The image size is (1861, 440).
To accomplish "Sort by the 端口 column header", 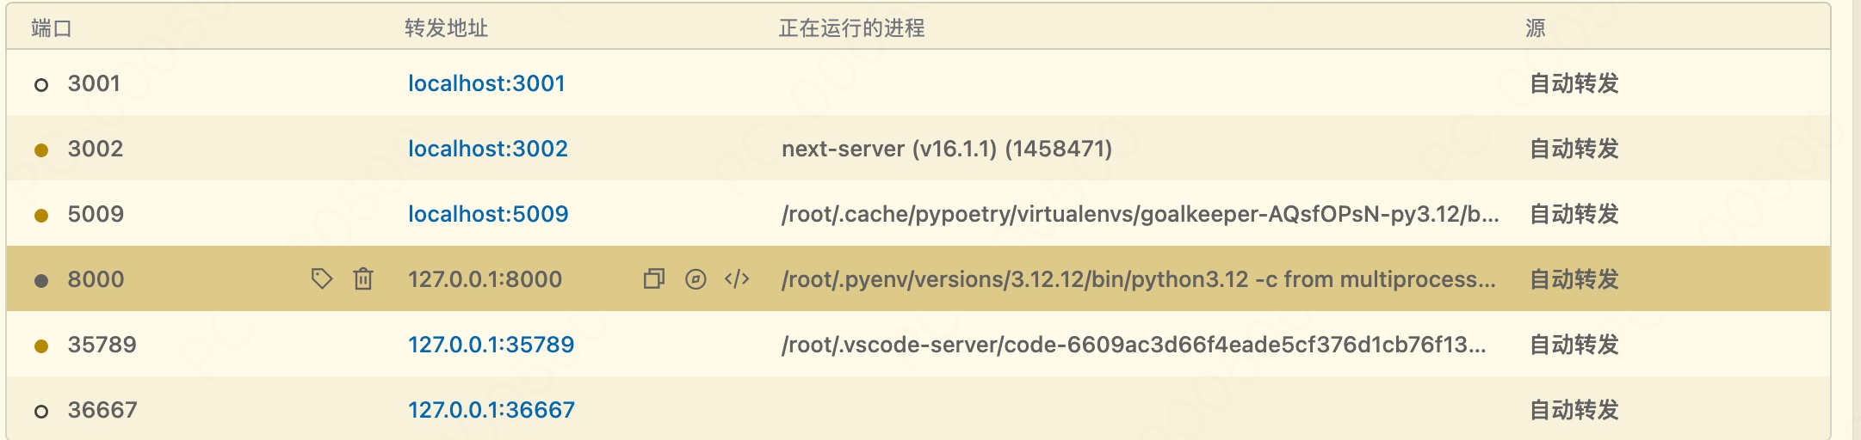I will [x=52, y=28].
